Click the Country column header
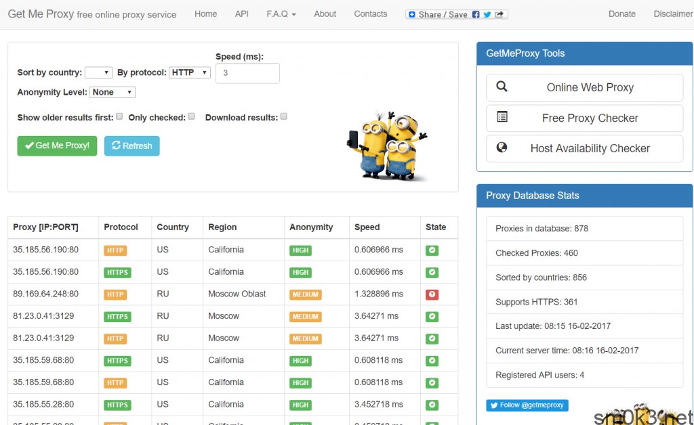The height and width of the screenshot is (425, 694). [173, 227]
